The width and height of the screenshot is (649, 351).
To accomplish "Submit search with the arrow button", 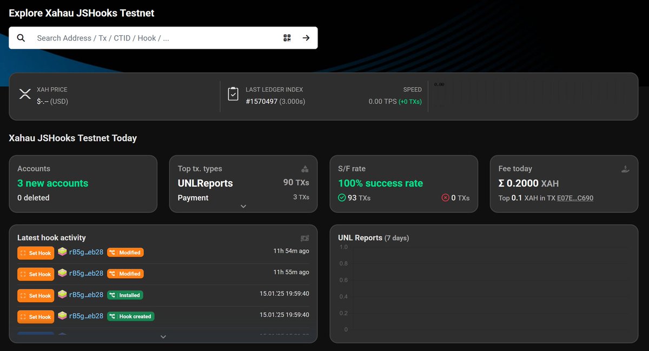I will pyautogui.click(x=306, y=38).
